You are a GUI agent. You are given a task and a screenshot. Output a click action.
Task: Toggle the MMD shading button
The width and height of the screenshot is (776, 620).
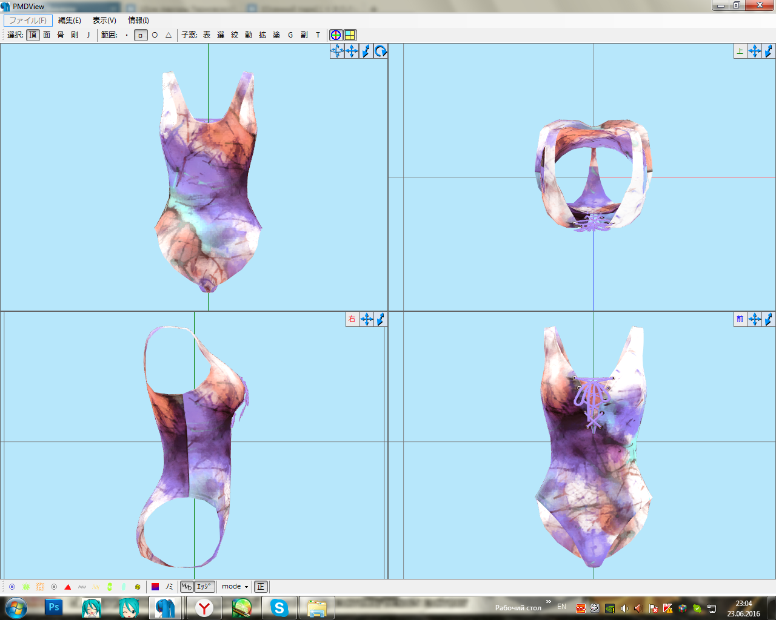coord(187,587)
